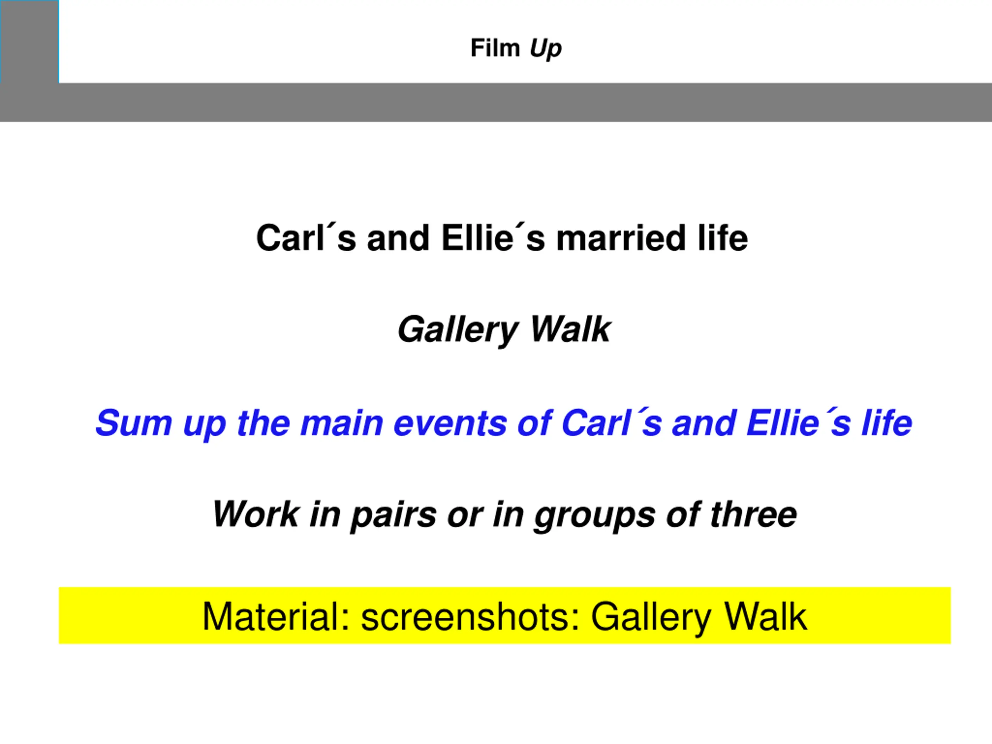The height and width of the screenshot is (744, 992).
Task: Click the "Film Up" slide title
Action: coord(516,48)
